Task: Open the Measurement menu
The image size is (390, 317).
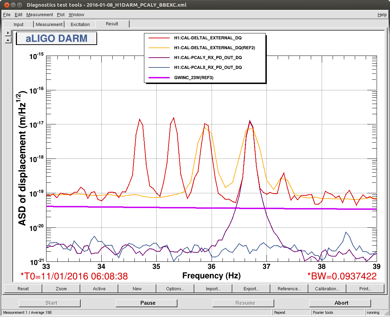Action: click(39, 15)
